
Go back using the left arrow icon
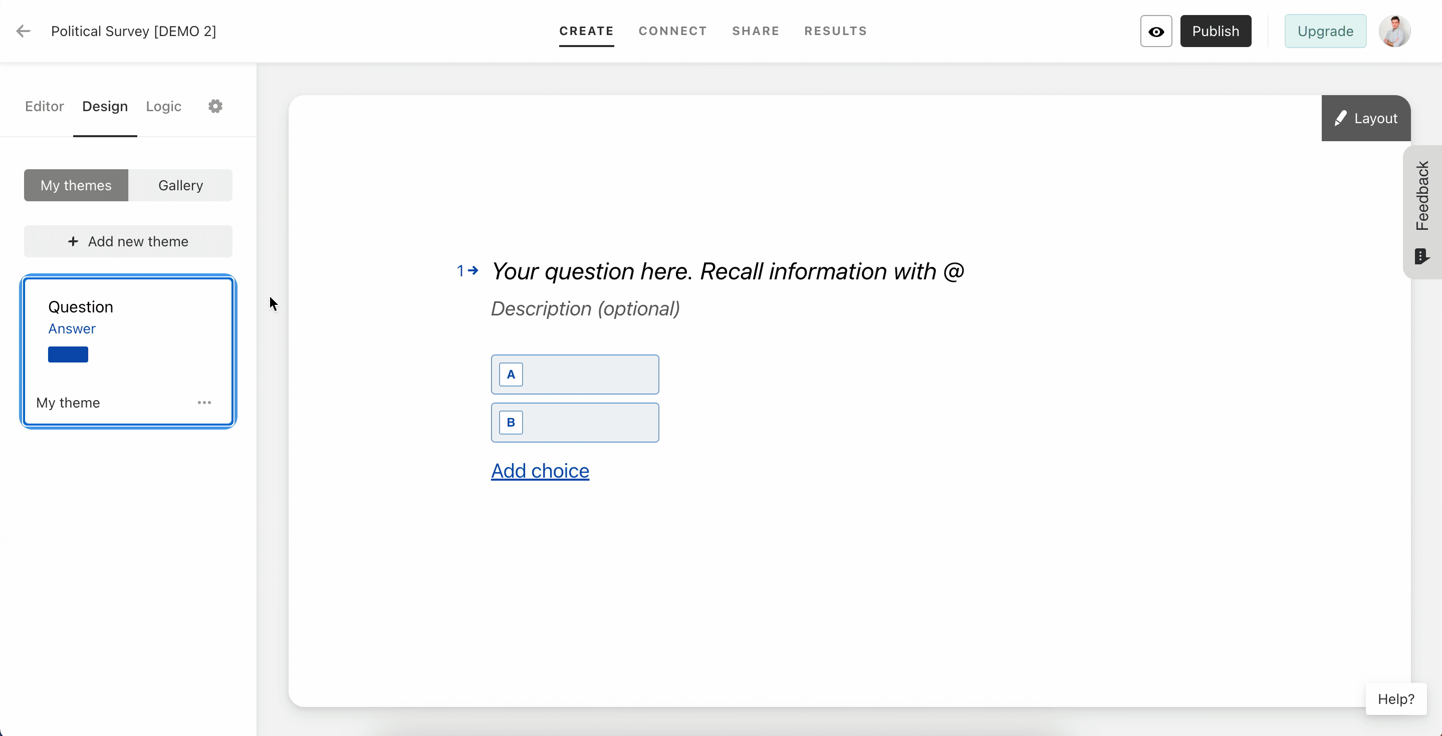point(23,31)
